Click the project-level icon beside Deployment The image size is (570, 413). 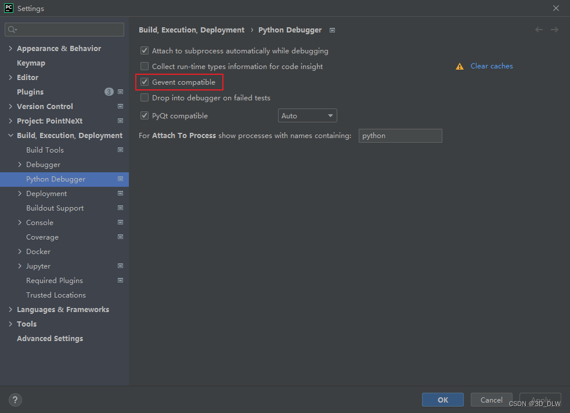[120, 194]
